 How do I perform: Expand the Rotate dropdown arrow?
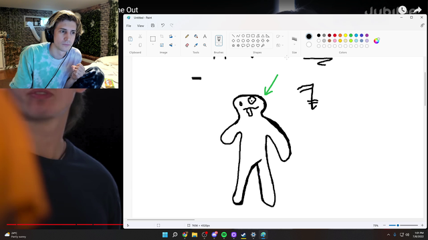pyautogui.click(x=175, y=36)
